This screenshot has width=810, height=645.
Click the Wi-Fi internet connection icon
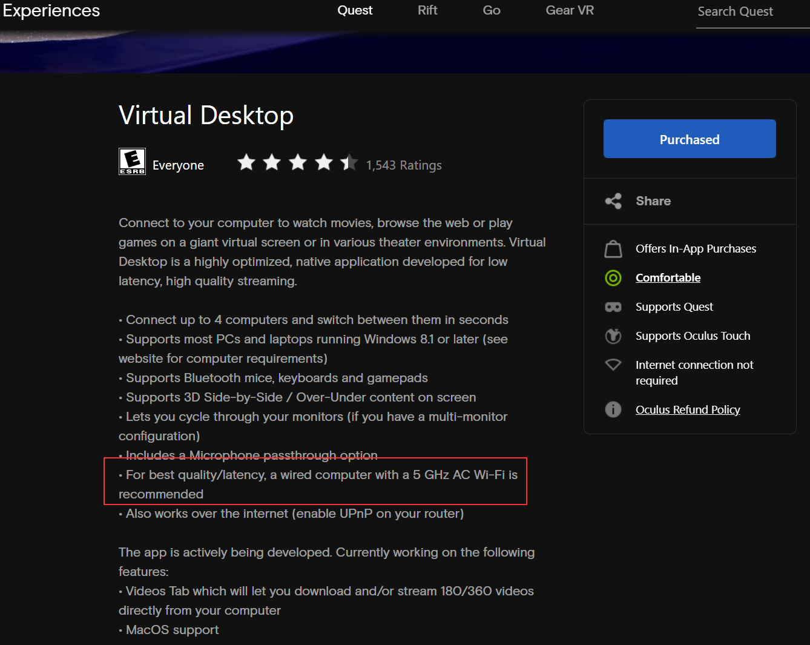(x=613, y=365)
